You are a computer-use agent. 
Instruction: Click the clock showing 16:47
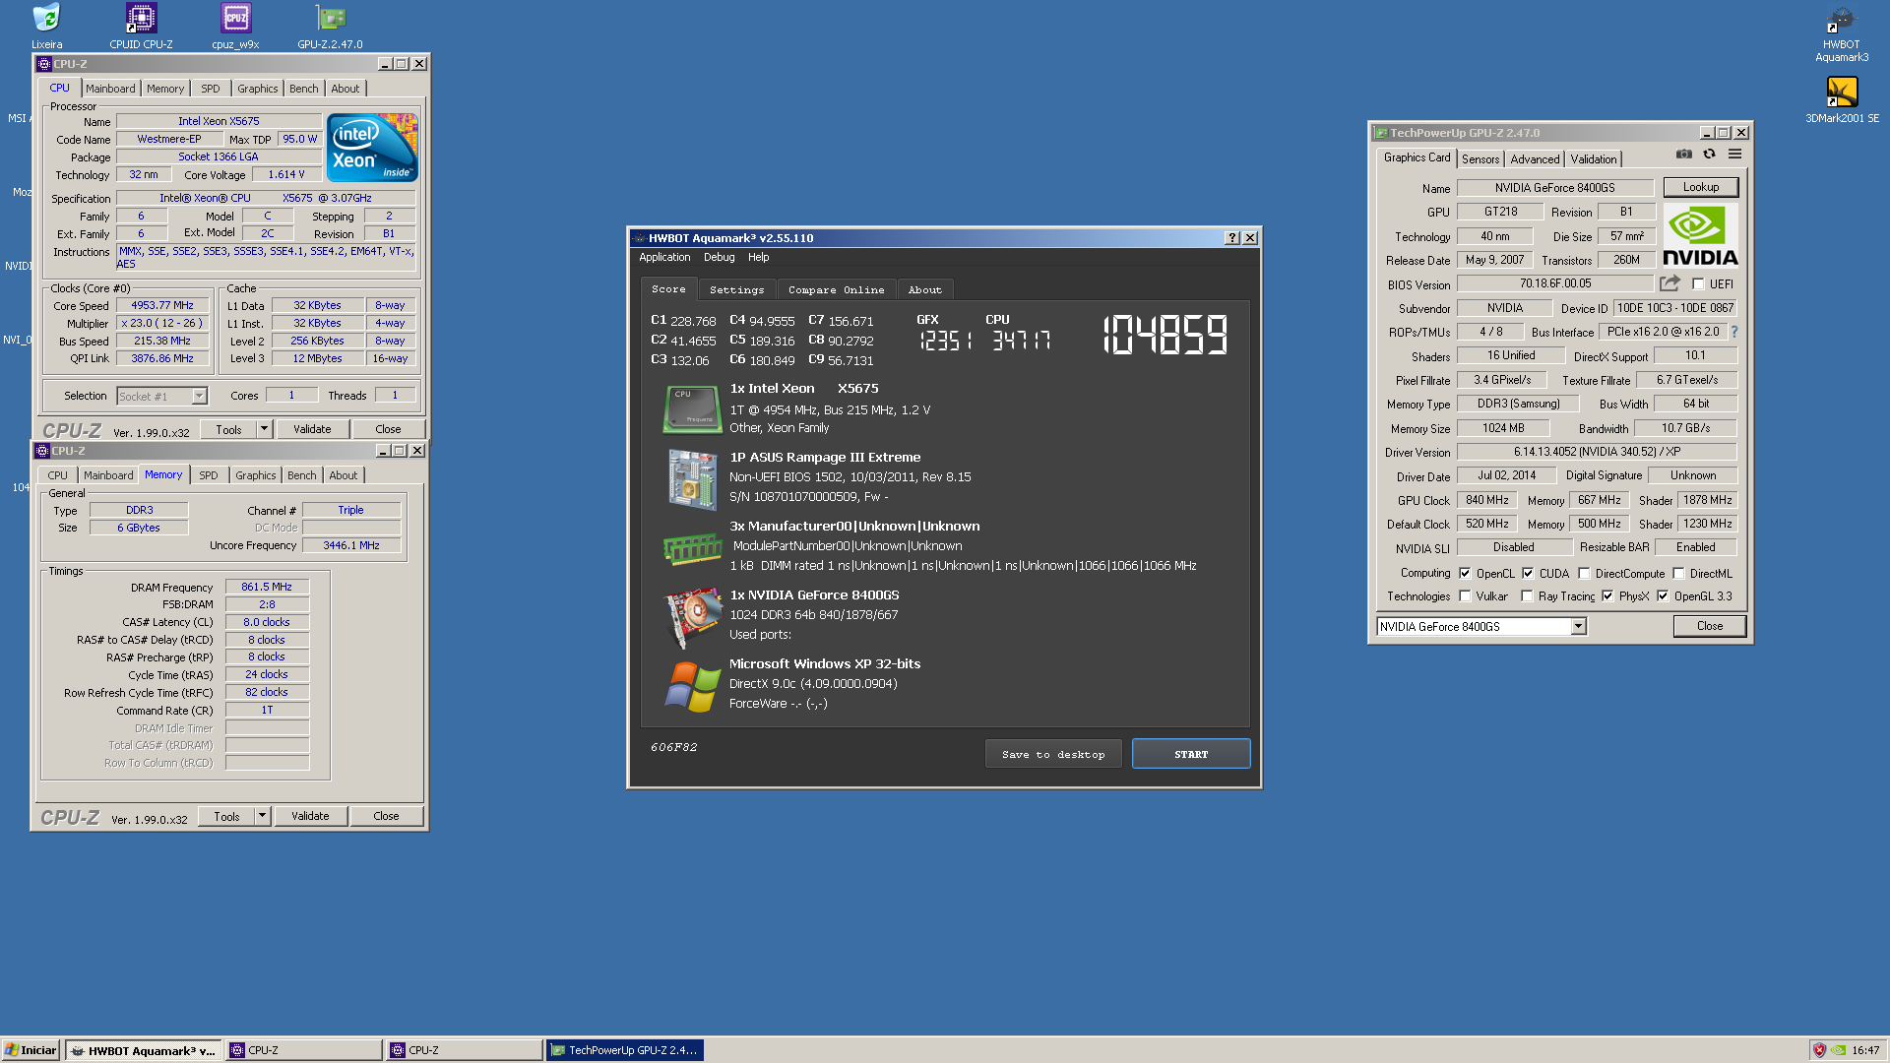tap(1864, 1050)
